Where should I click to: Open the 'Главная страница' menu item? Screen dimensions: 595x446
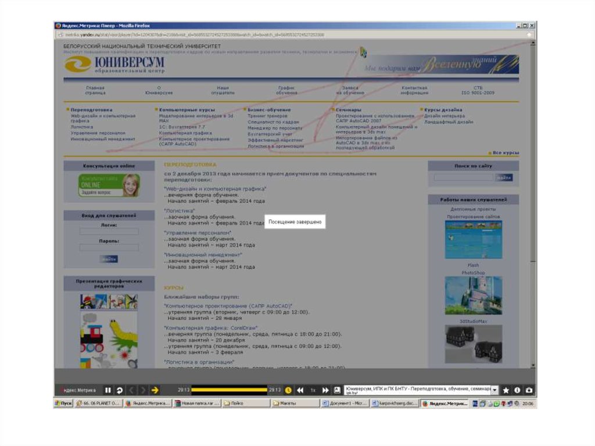95,90
